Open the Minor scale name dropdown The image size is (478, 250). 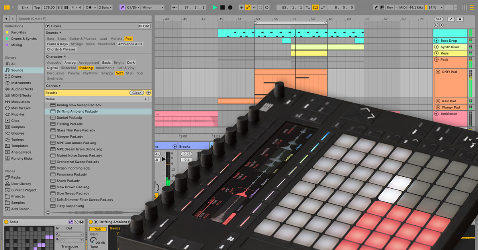pos(152,7)
